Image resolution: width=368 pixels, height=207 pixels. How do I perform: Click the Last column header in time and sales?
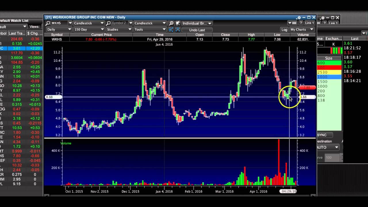[355, 39]
